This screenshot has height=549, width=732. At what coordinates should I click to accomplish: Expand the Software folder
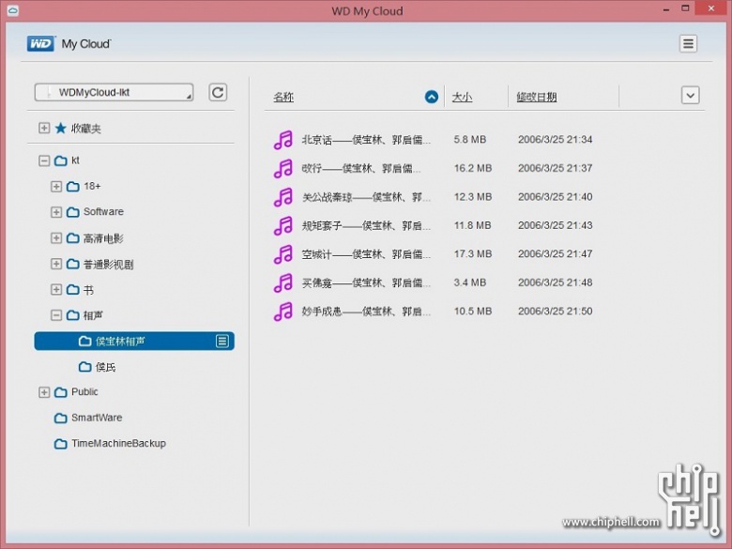tap(56, 212)
